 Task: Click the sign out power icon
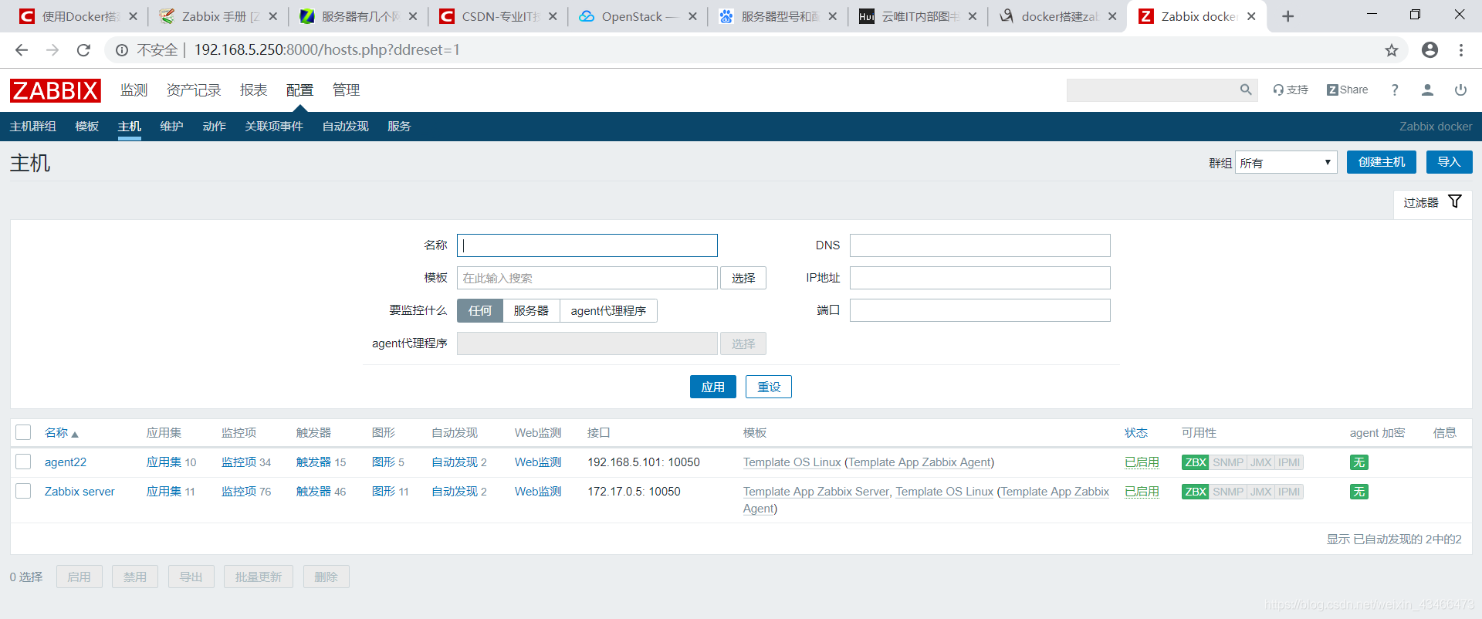(1460, 90)
